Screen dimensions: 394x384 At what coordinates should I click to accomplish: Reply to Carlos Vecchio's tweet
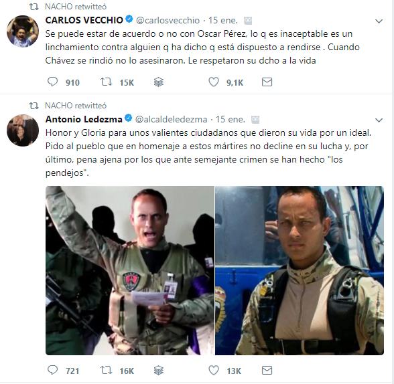pyautogui.click(x=52, y=82)
